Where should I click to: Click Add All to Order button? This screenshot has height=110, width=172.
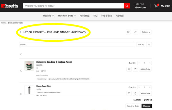(x=133, y=106)
